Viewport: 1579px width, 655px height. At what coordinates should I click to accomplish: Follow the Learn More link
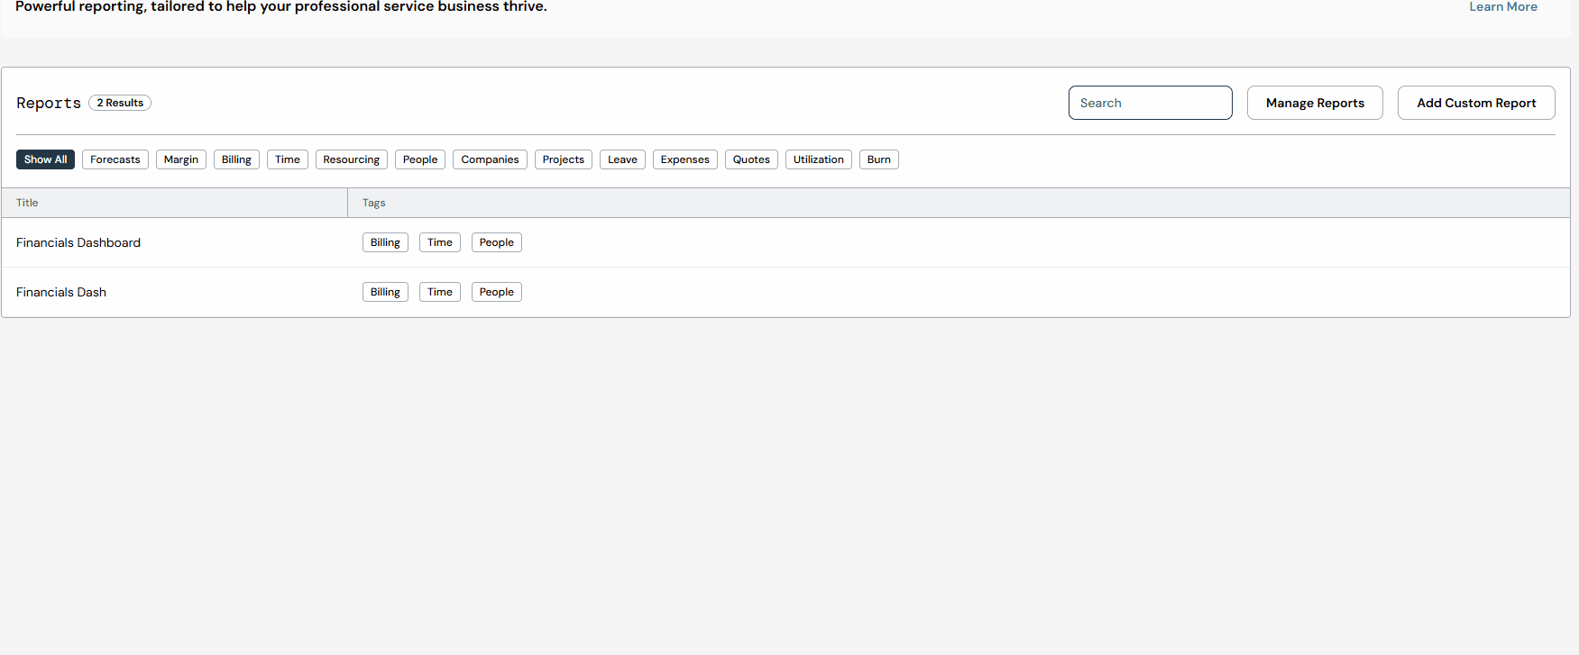[x=1502, y=7]
